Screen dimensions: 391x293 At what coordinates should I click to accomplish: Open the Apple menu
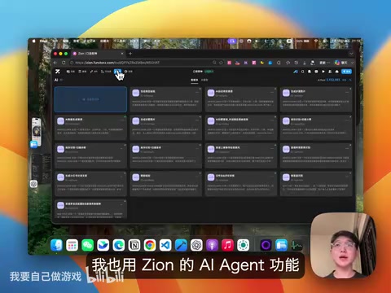click(34, 41)
